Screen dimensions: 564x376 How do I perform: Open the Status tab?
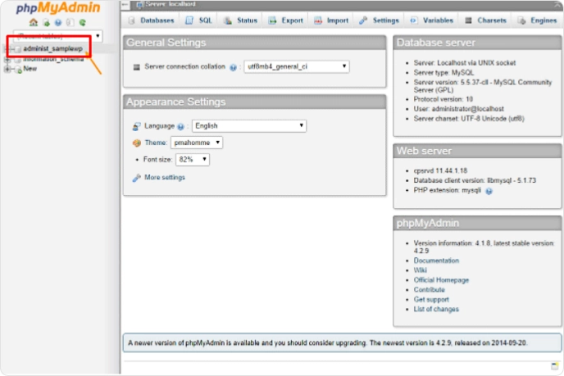[x=241, y=20]
